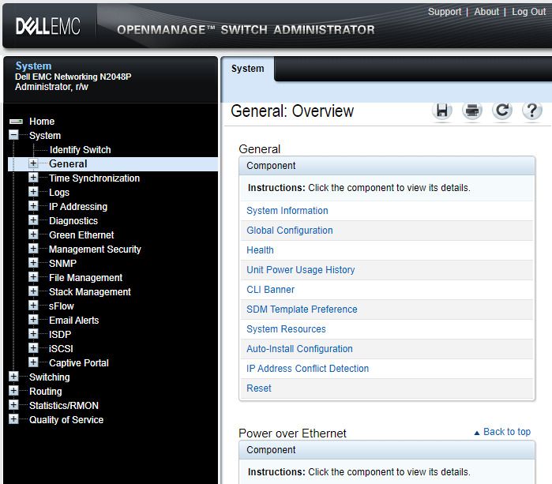Select the Switching tree label

(50, 377)
